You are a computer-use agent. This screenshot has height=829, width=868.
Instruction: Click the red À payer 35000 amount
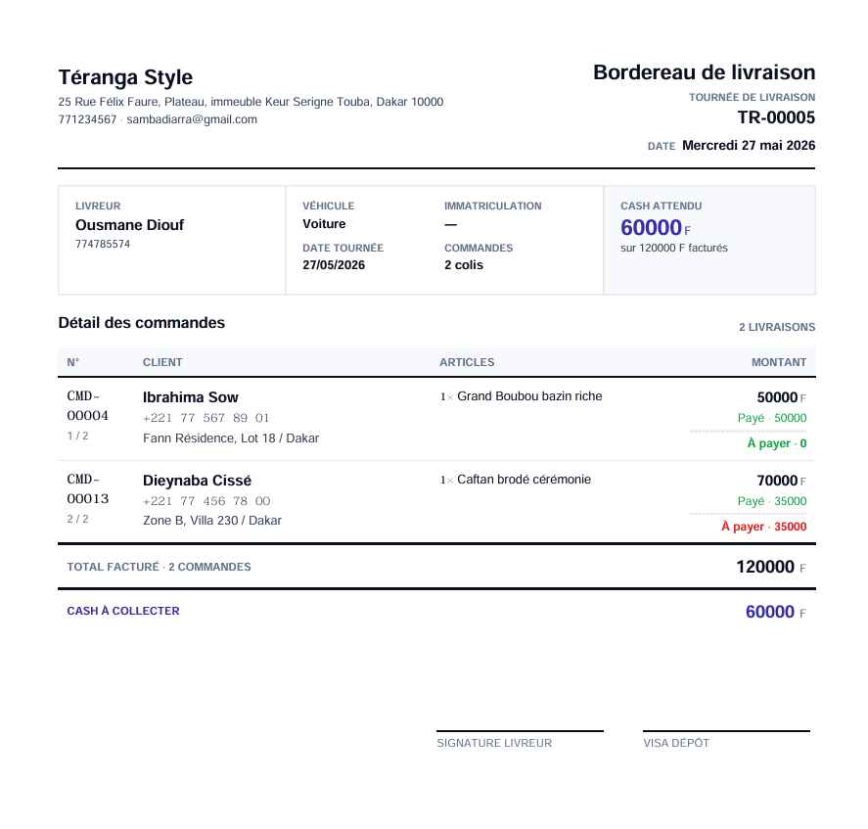[x=764, y=527]
